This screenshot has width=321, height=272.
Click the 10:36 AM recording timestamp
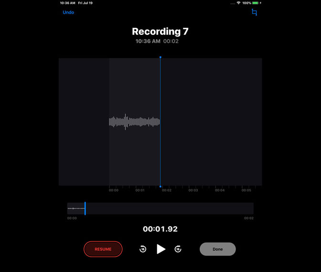tap(148, 41)
